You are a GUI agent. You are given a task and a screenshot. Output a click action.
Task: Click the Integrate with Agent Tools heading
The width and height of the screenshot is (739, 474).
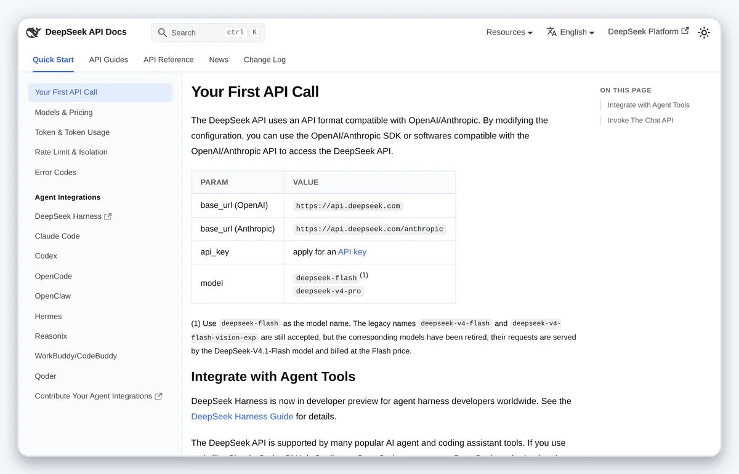pos(273,377)
